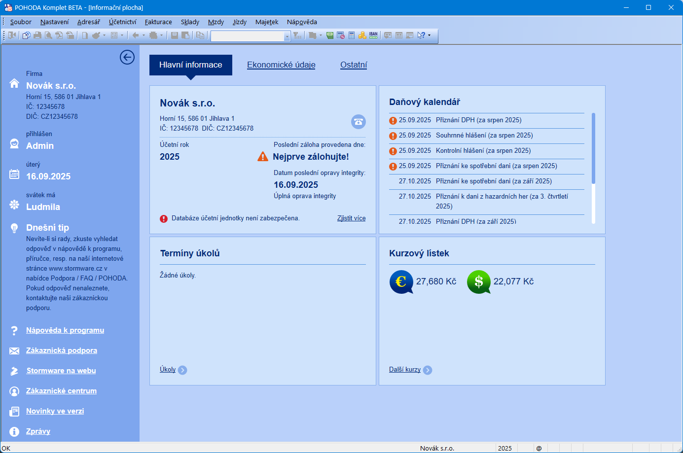
Task: Open the Účetnictví menu
Action: [123, 22]
